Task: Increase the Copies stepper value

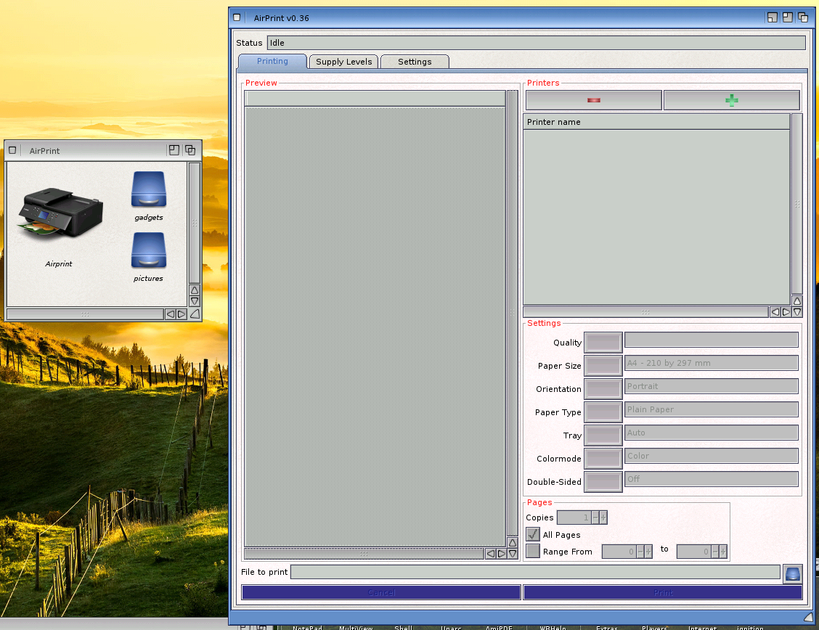Action: coord(603,517)
